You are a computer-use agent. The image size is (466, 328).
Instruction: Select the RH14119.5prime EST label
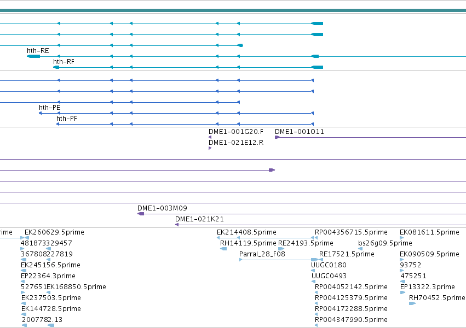tap(248, 243)
